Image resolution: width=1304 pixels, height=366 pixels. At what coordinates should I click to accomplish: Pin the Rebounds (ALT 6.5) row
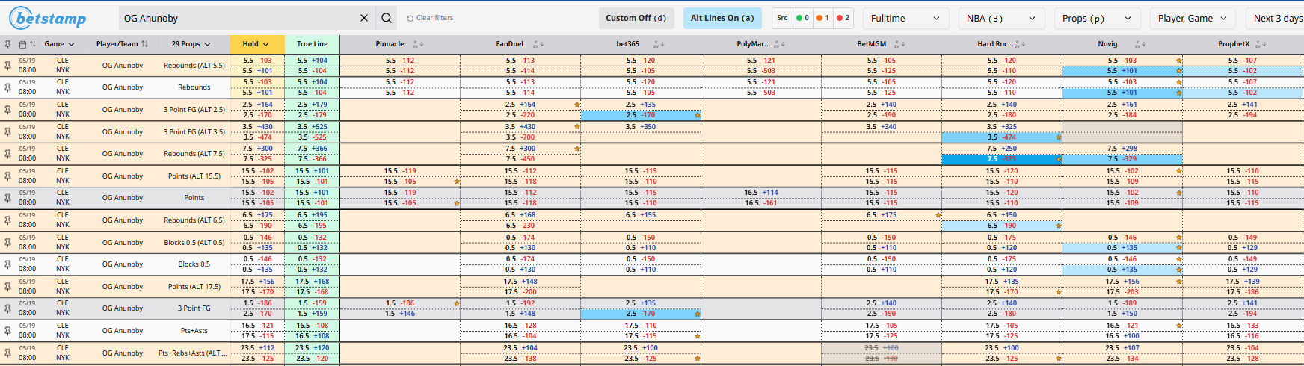coord(7,220)
